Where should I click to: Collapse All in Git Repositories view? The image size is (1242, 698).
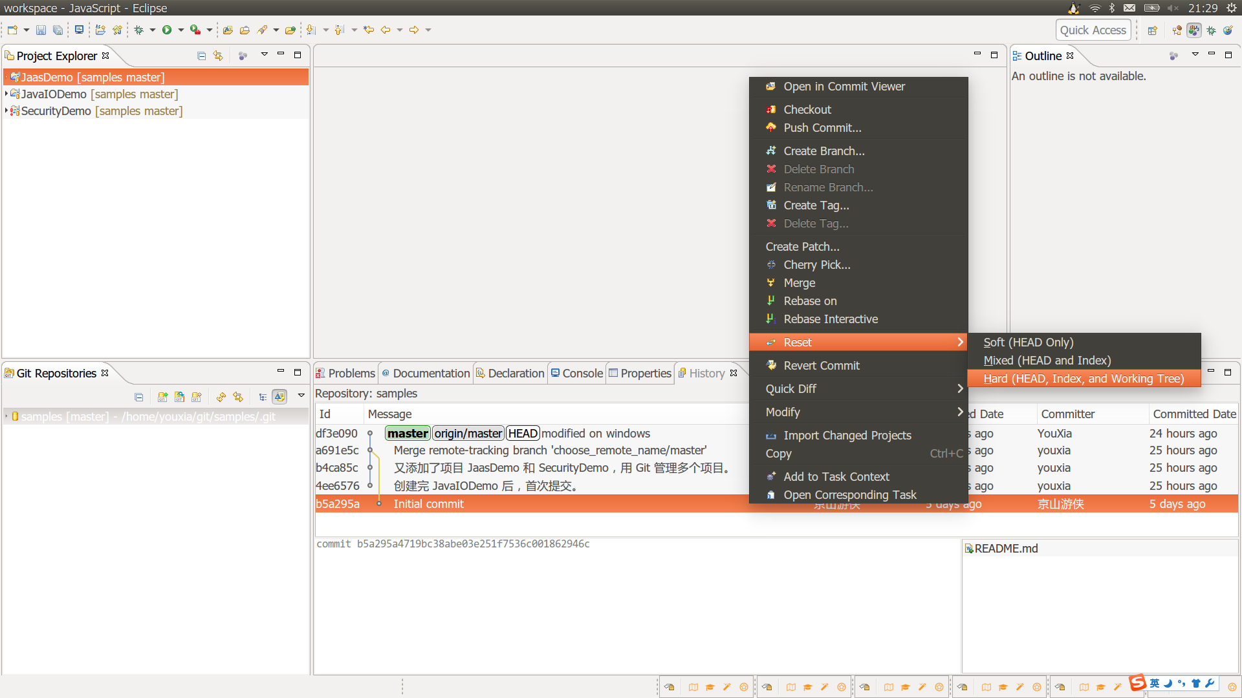click(138, 397)
